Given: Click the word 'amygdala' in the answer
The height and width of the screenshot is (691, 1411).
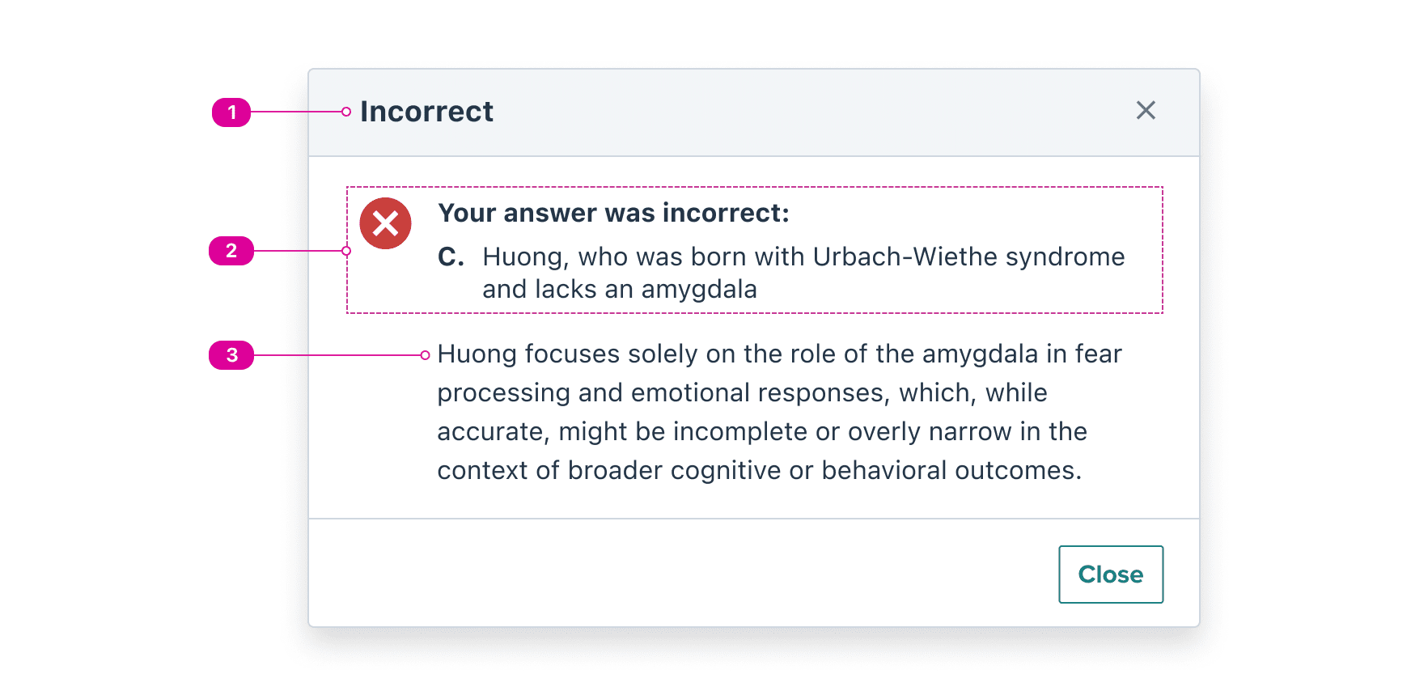Looking at the screenshot, I should tap(700, 289).
